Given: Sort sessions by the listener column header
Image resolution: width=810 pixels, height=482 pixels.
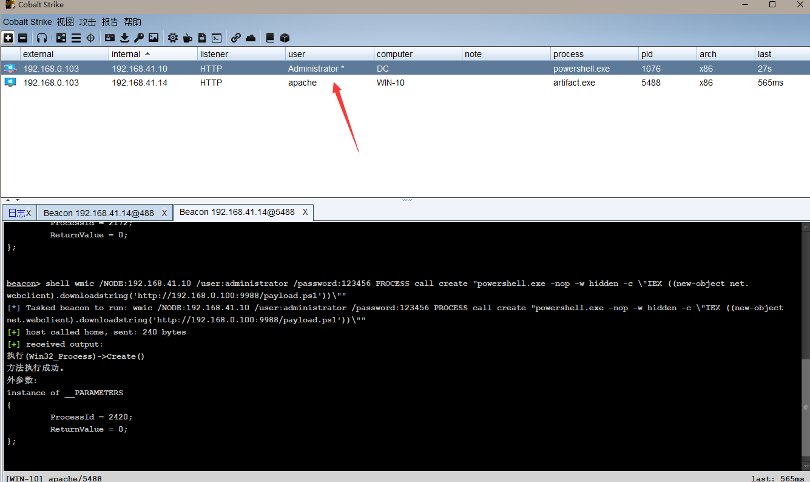Looking at the screenshot, I should 241,54.
